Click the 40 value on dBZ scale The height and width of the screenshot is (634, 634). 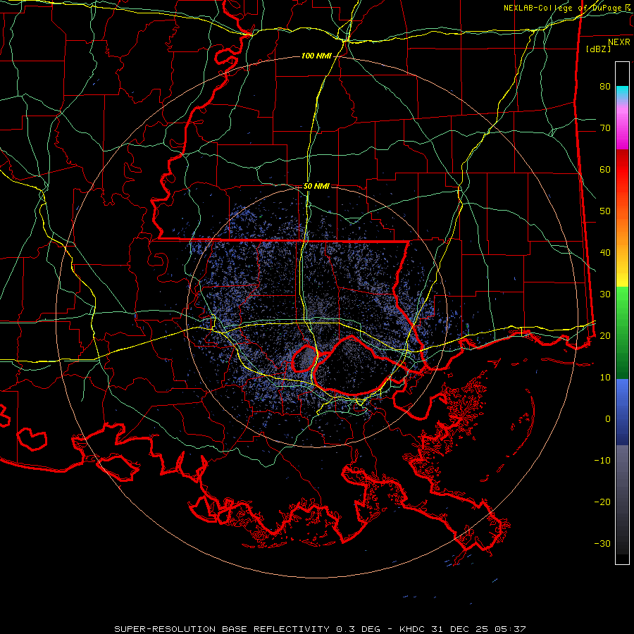(x=605, y=253)
